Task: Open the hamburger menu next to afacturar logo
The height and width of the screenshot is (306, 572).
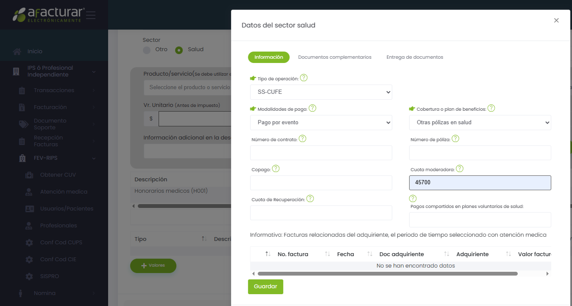Action: coord(91,15)
